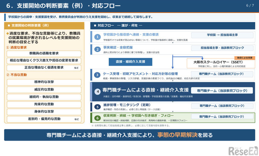The height and width of the screenshot is (156, 259).
Task: Select the slide title 支援開始の判断要素（例）・対応フロー
Action: pos(69,6)
